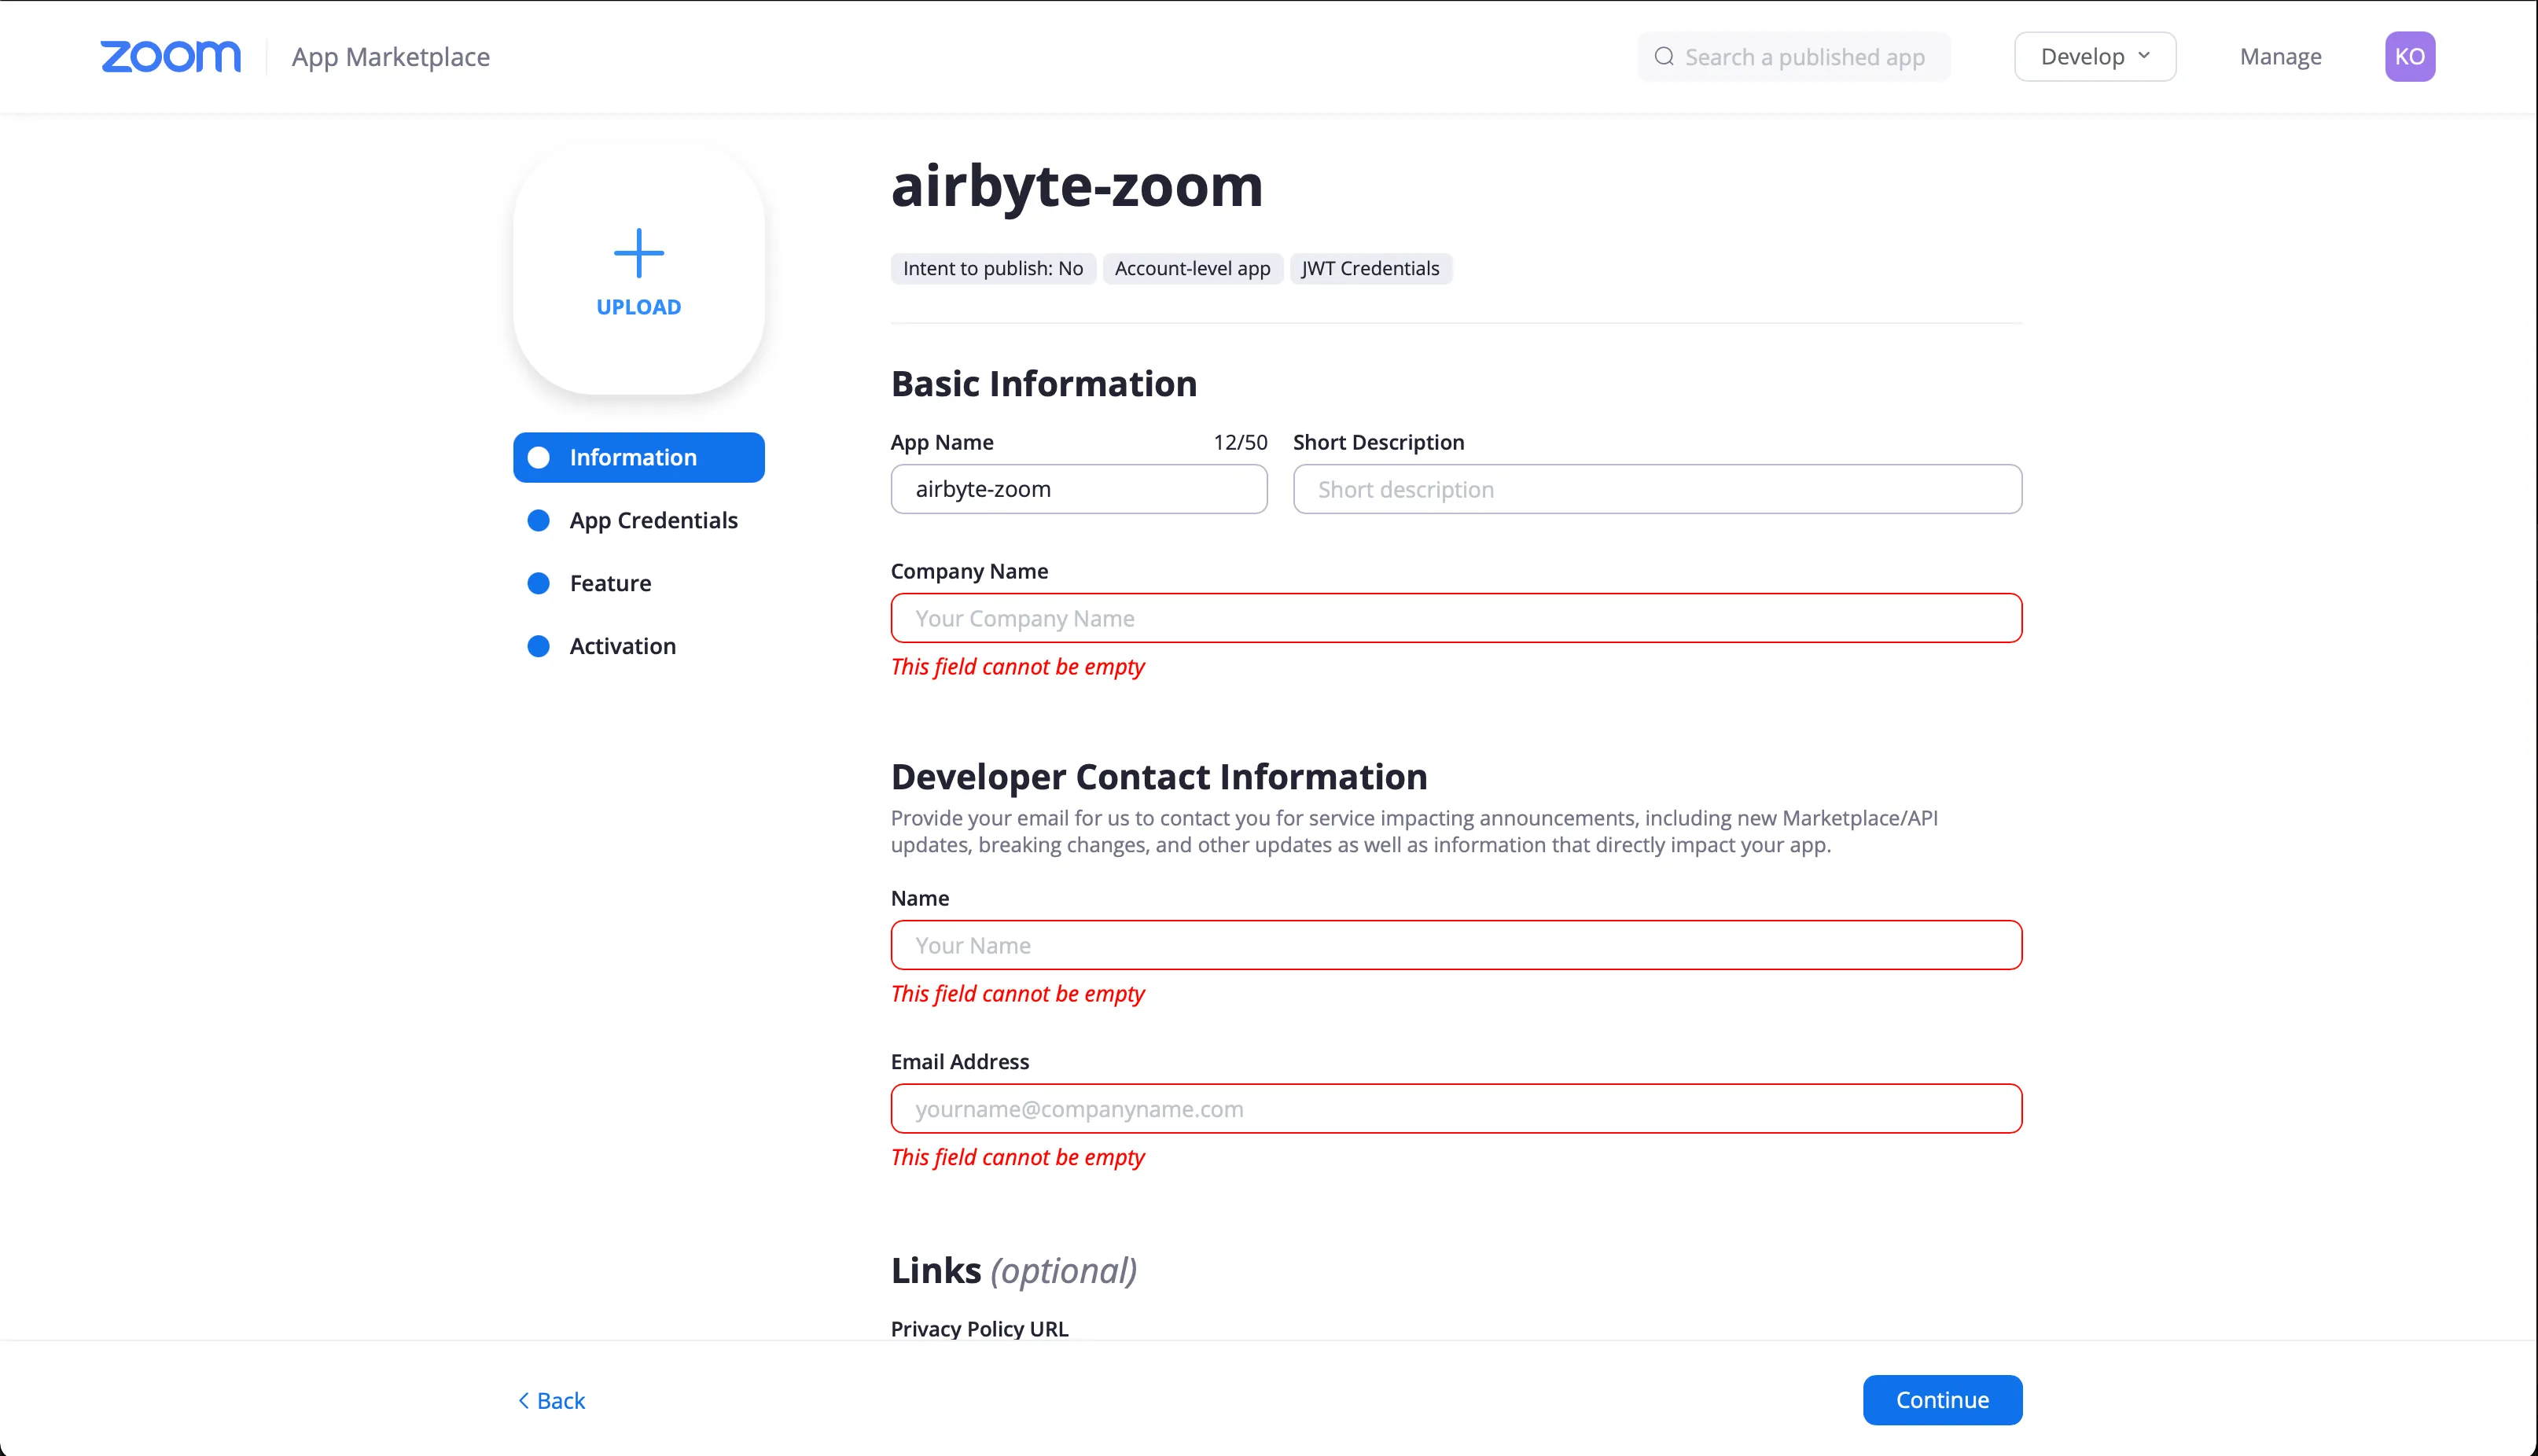Go Back to previous page

pos(552,1400)
